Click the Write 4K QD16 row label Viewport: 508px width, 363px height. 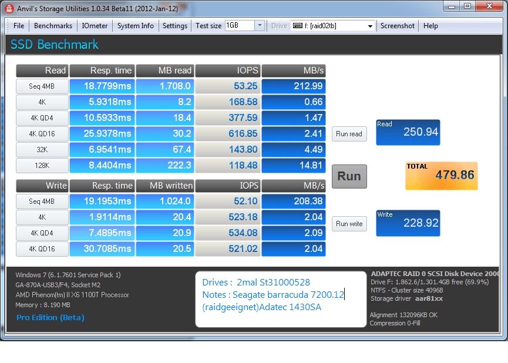[42, 249]
